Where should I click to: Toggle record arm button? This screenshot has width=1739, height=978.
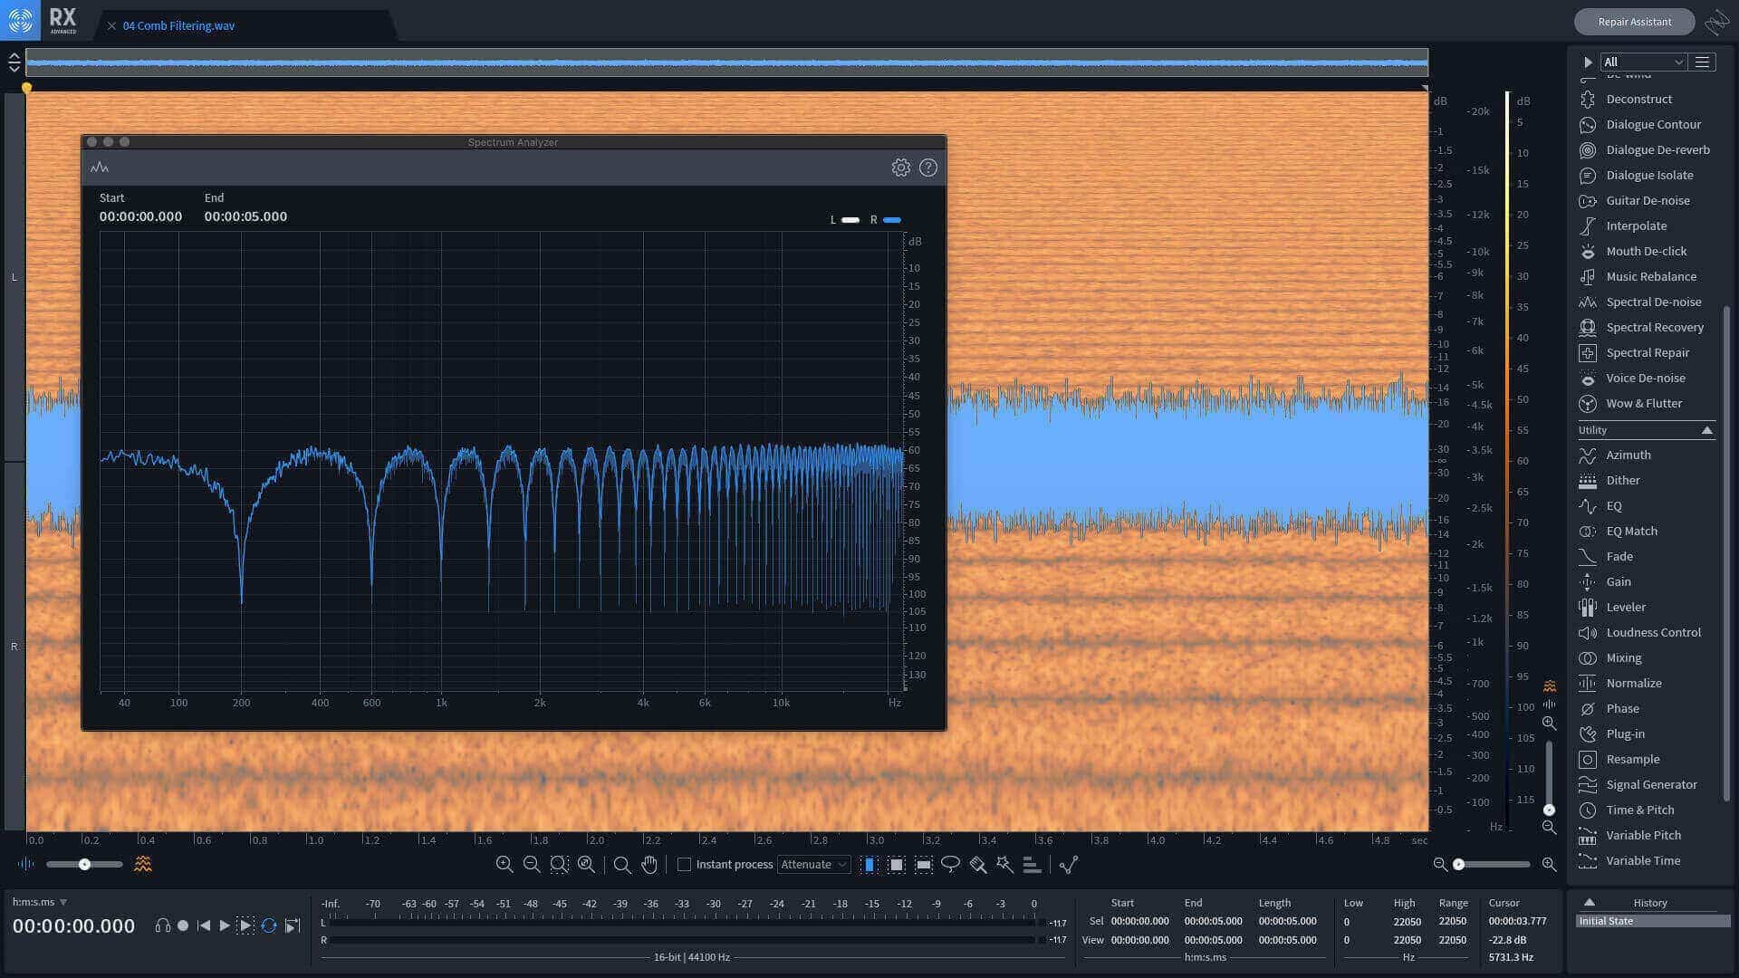pos(183,925)
